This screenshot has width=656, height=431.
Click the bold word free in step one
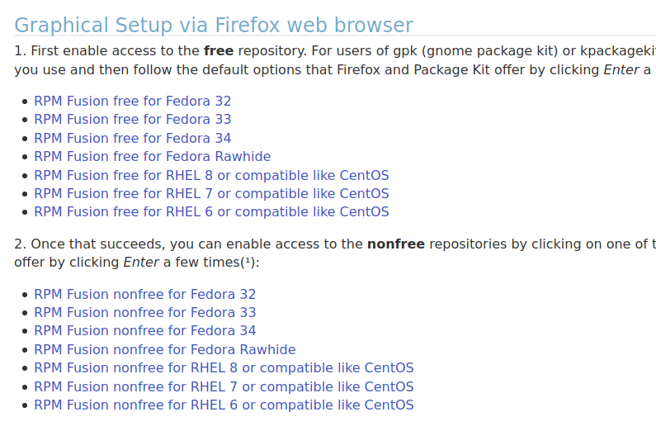(x=219, y=51)
